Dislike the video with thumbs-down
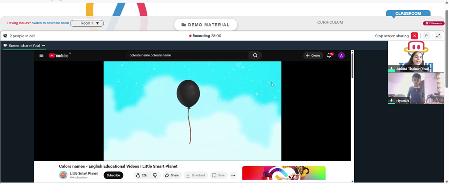Image resolution: width=449 pixels, height=184 pixels. click(x=155, y=175)
